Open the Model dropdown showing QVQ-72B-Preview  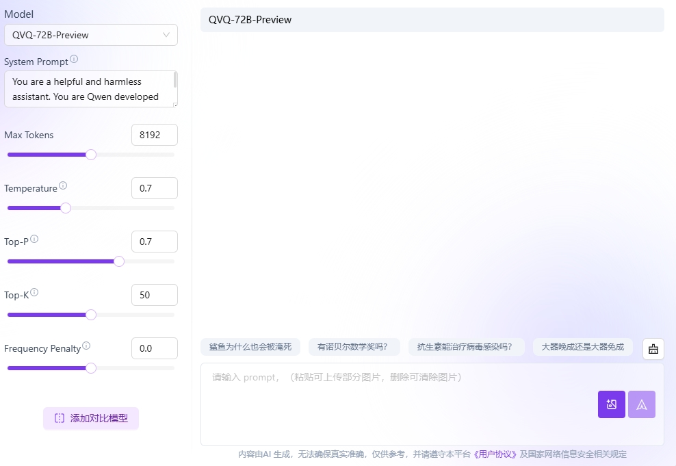(91, 35)
